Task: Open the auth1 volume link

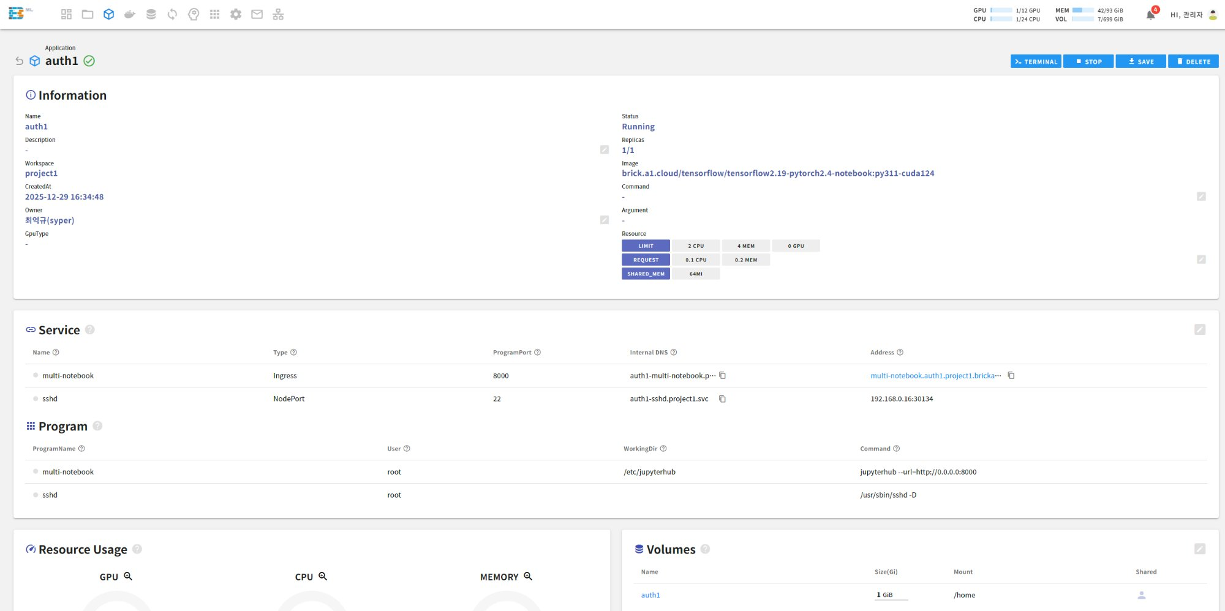Action: (650, 595)
